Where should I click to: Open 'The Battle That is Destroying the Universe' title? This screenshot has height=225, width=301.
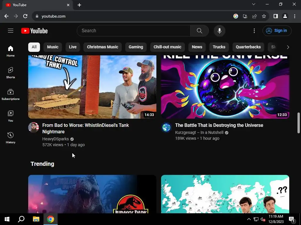[x=219, y=125]
